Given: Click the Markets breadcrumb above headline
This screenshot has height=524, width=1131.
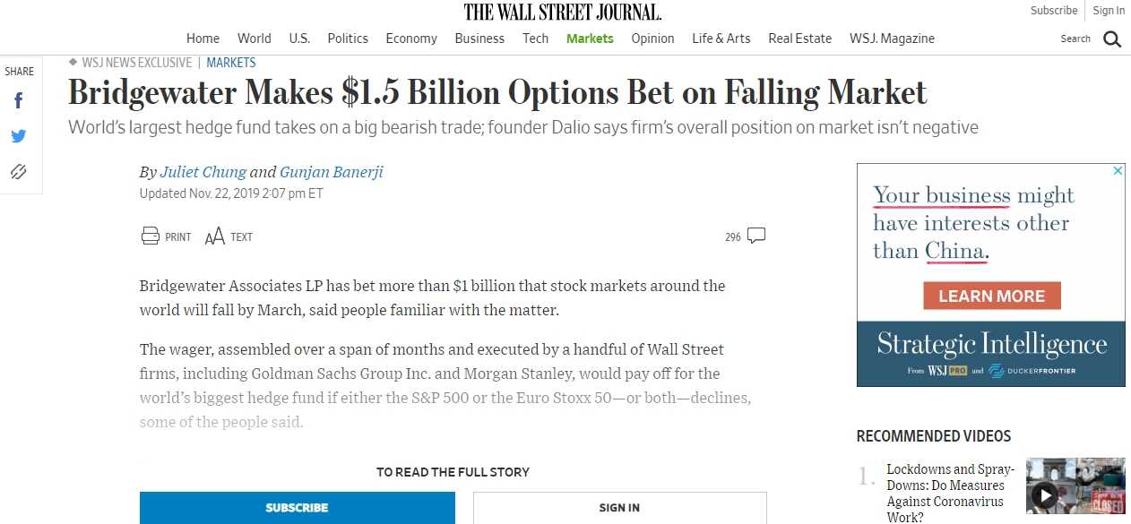Looking at the screenshot, I should tap(231, 63).
